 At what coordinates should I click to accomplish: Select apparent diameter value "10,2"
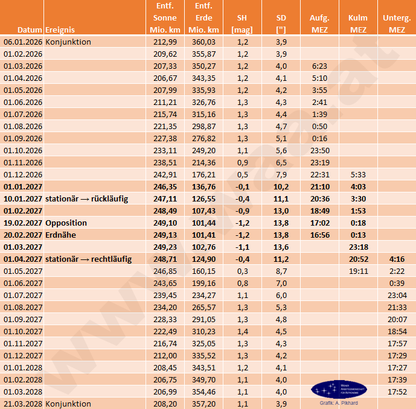pyautogui.click(x=281, y=187)
